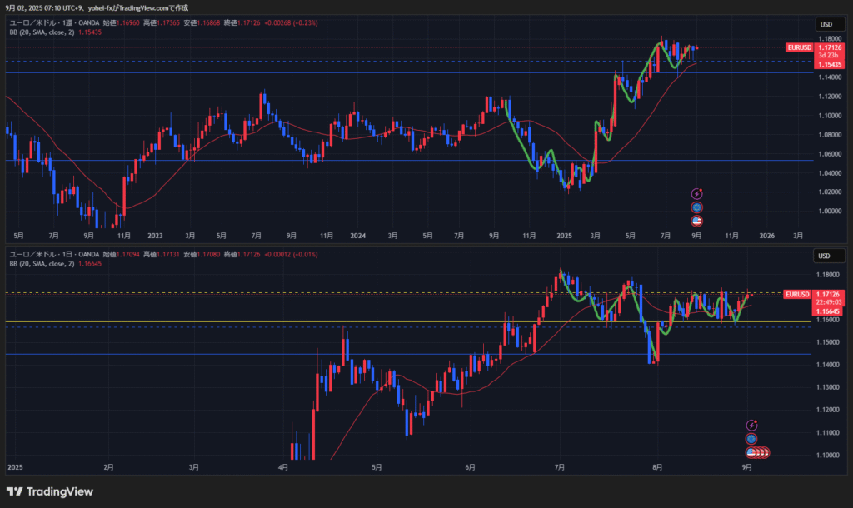Click the 1.02000 label on the weekly price scale

click(x=830, y=192)
